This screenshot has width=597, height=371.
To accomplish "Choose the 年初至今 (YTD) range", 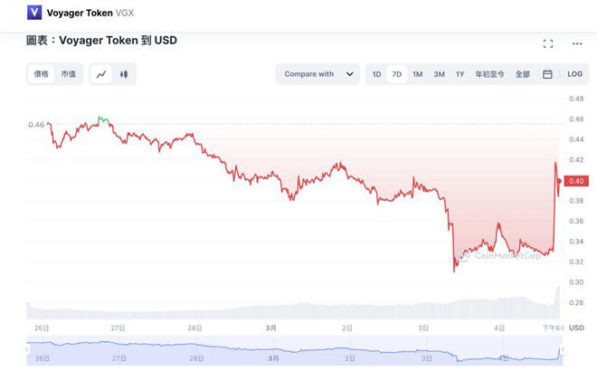I will tap(490, 74).
